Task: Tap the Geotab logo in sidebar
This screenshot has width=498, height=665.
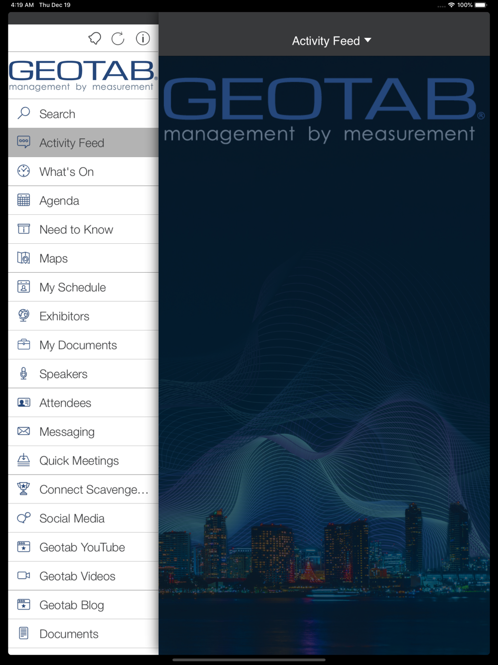Action: (x=83, y=76)
